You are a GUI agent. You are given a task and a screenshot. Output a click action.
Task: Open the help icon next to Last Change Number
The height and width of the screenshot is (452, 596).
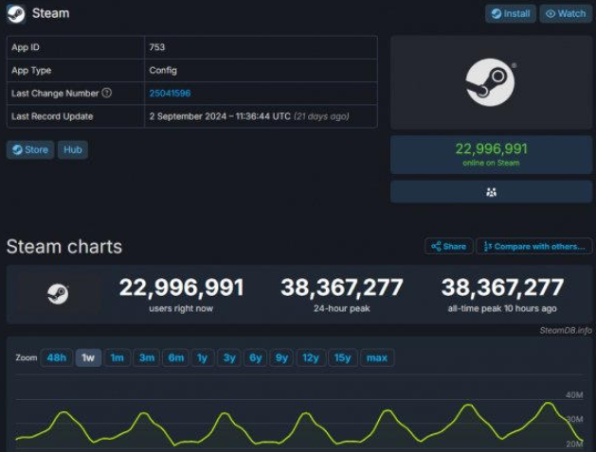pos(107,93)
